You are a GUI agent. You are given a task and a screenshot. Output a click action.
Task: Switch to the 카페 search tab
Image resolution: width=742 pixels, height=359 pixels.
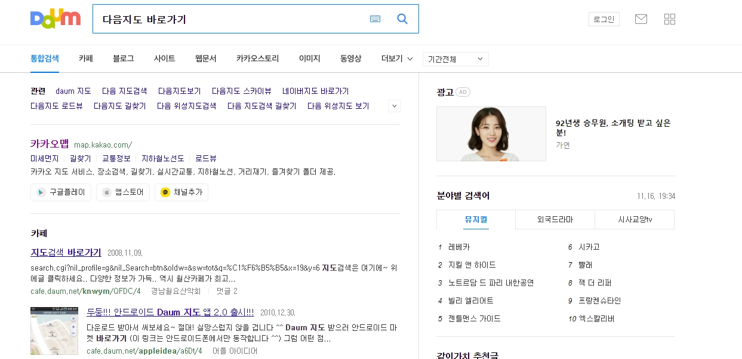[x=86, y=59]
